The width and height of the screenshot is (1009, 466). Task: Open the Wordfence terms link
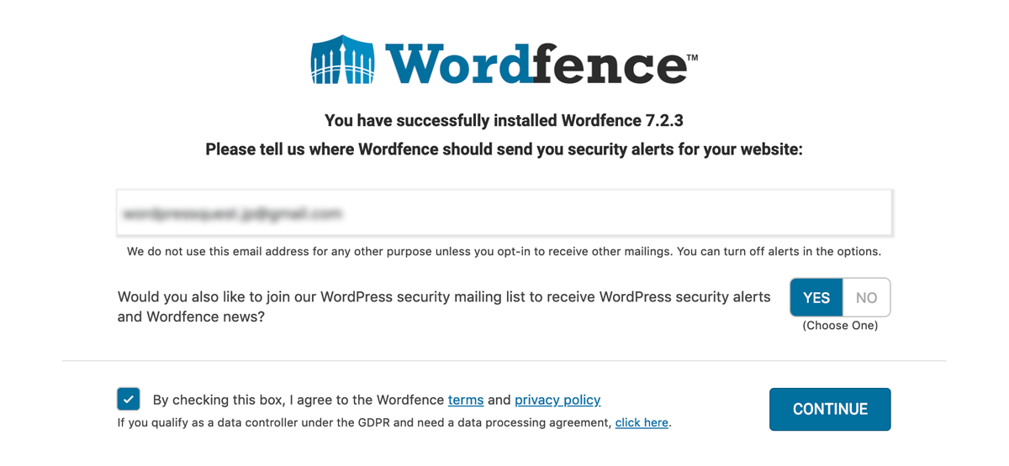pos(466,400)
